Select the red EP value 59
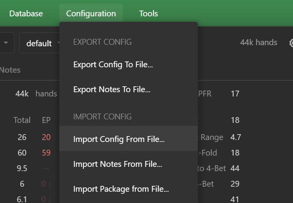The width and height of the screenshot is (293, 203). (46, 153)
